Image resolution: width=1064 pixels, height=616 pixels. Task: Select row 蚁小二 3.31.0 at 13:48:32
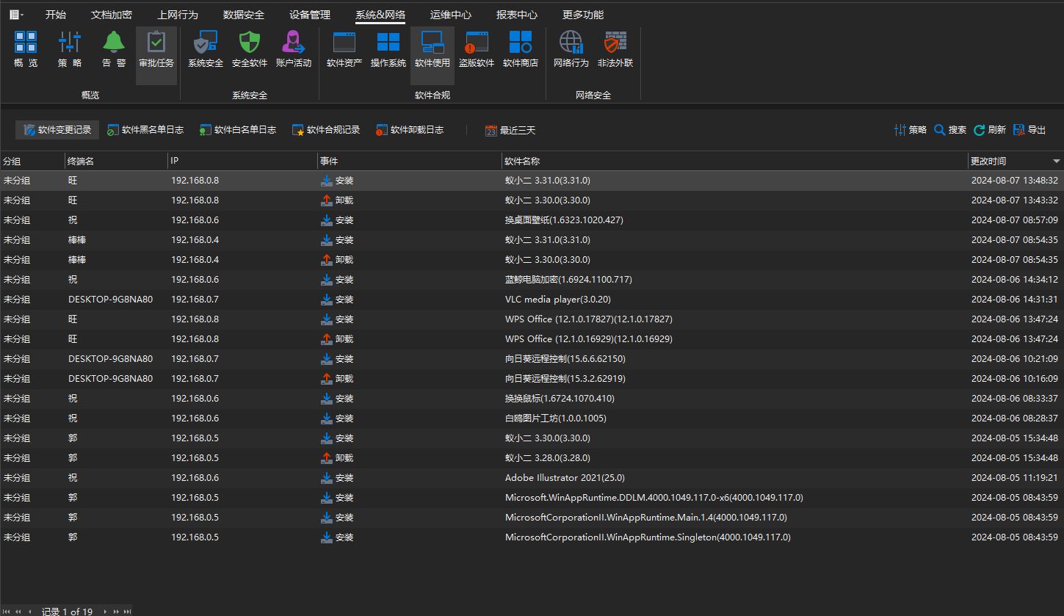[532, 180]
